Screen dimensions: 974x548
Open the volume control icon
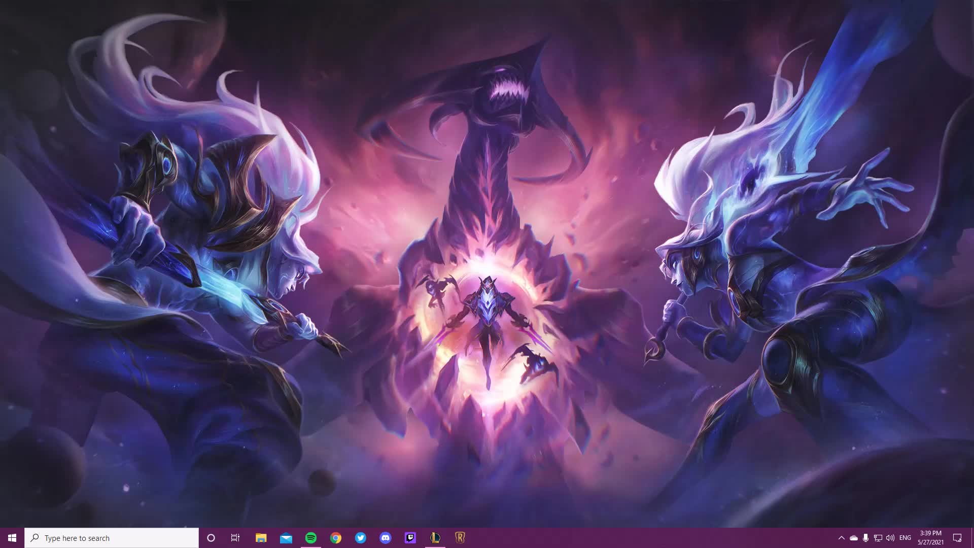click(x=890, y=538)
